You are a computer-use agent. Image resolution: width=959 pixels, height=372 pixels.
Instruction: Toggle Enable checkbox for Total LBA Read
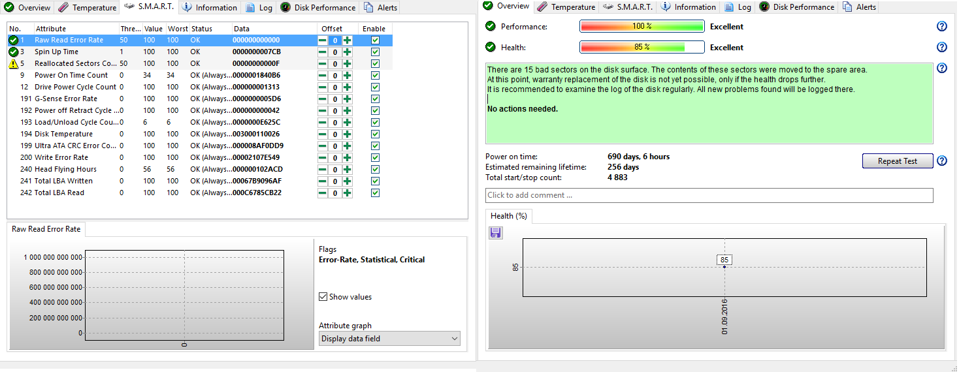pos(375,193)
